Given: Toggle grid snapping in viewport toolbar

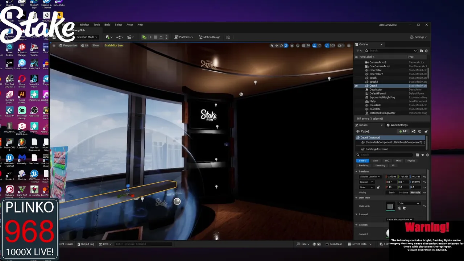Looking at the screenshot, I should point(303,45).
